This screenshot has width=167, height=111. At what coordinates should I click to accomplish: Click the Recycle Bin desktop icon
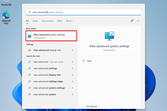[x=6, y=3]
